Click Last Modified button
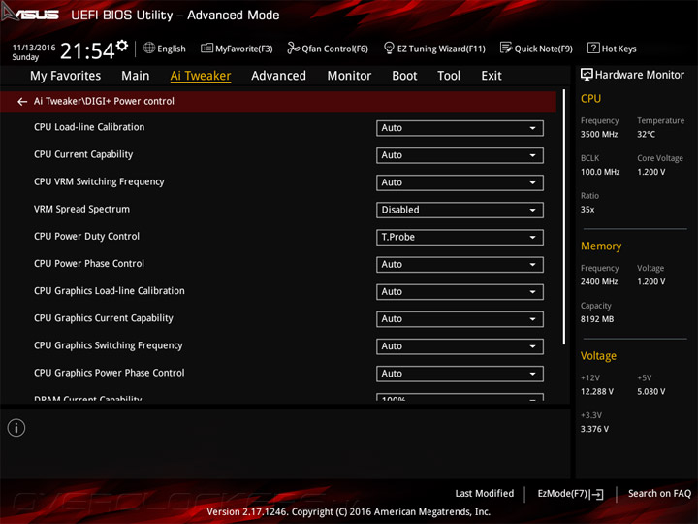 485,493
